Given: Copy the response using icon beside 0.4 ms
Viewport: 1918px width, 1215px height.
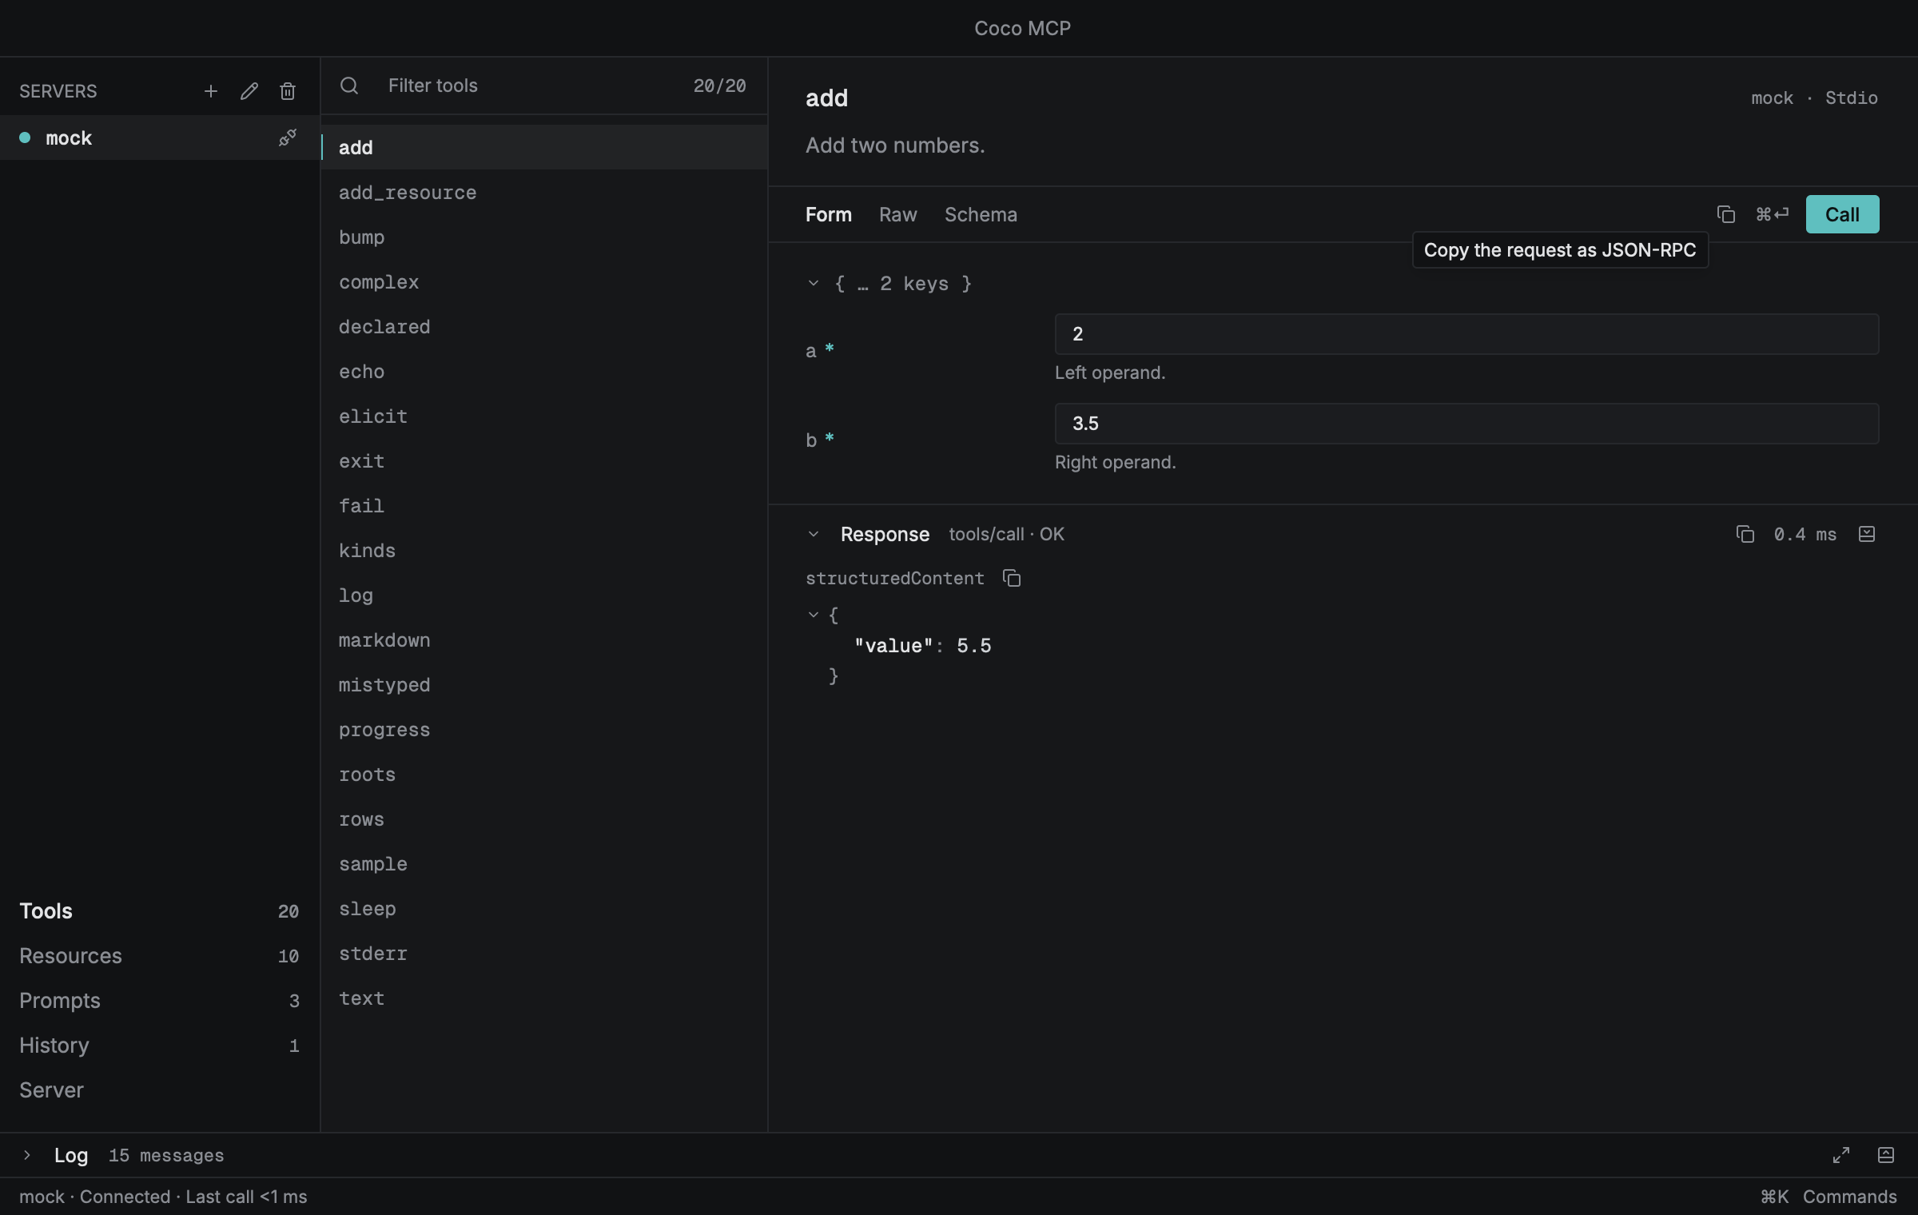Looking at the screenshot, I should (1745, 534).
